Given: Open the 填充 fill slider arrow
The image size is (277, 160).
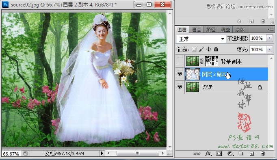Looking at the screenshot, I should pyautogui.click(x=270, y=50).
